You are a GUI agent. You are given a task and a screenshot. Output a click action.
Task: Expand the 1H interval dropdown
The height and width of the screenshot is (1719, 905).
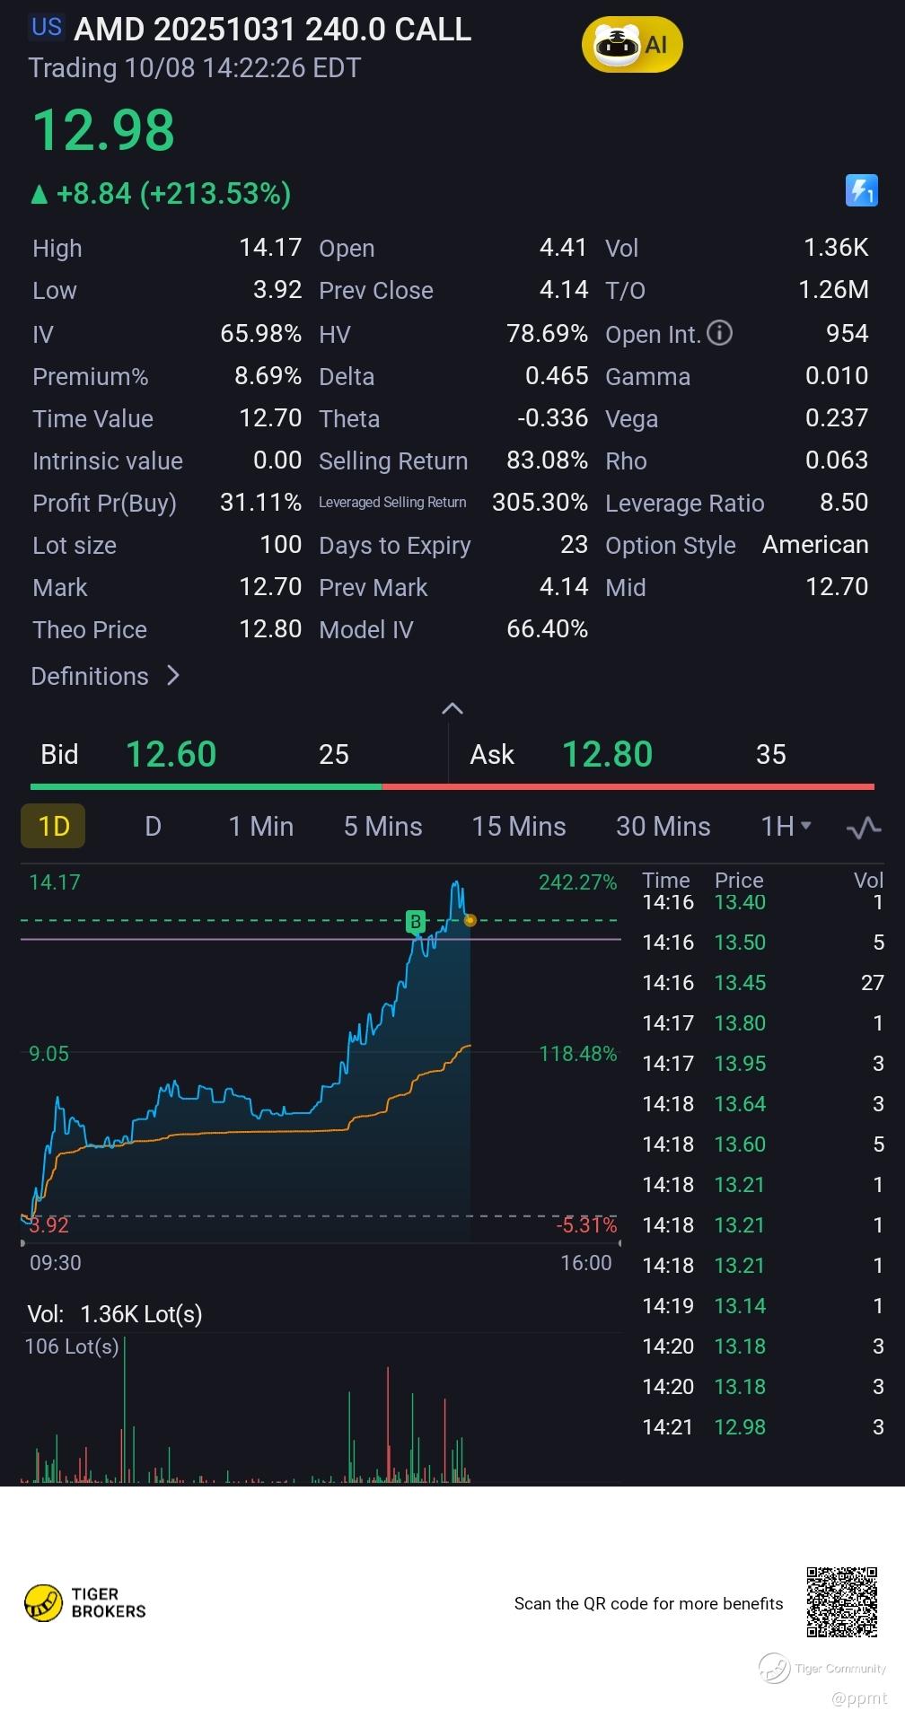coord(786,827)
